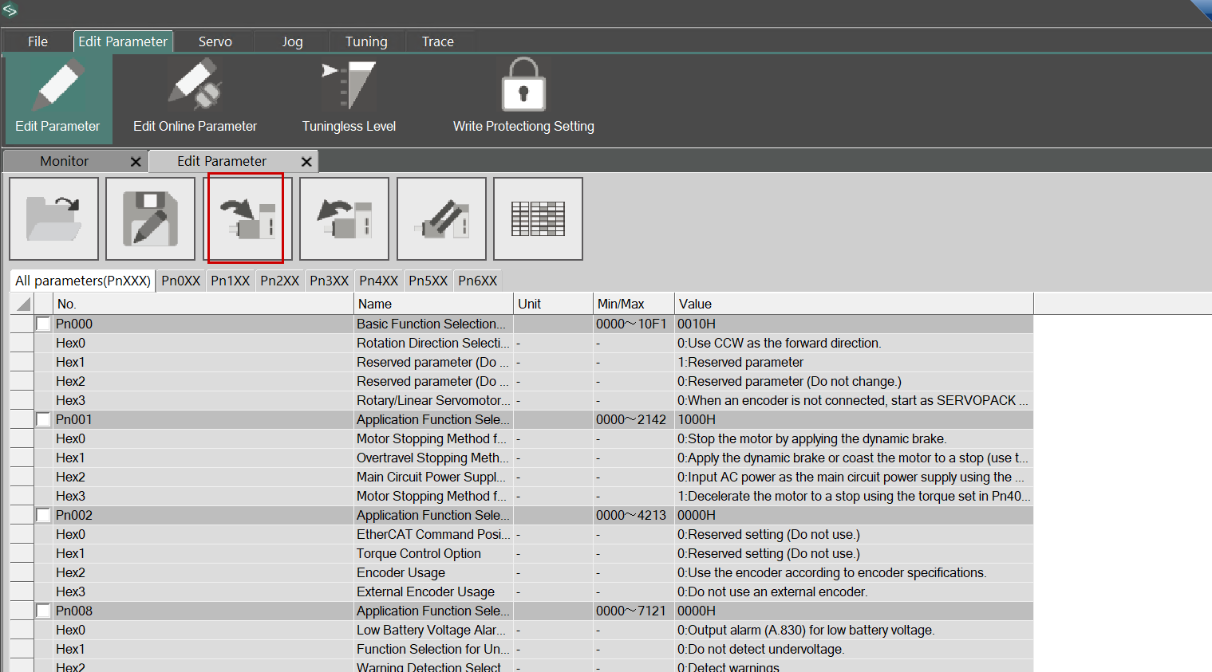
Task: Click the pencil-over-device toolbar icon
Action: tap(441, 218)
